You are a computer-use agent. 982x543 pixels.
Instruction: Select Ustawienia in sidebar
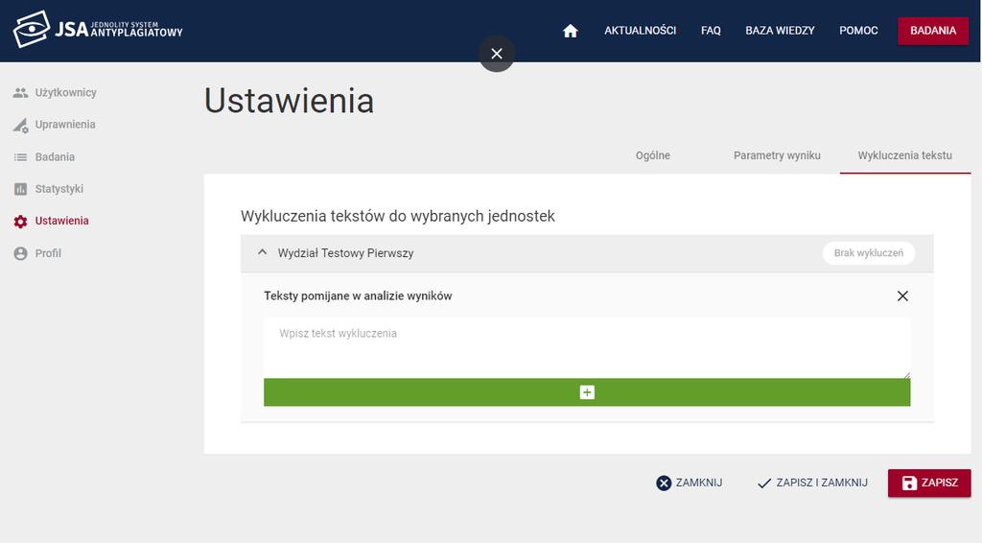61,221
